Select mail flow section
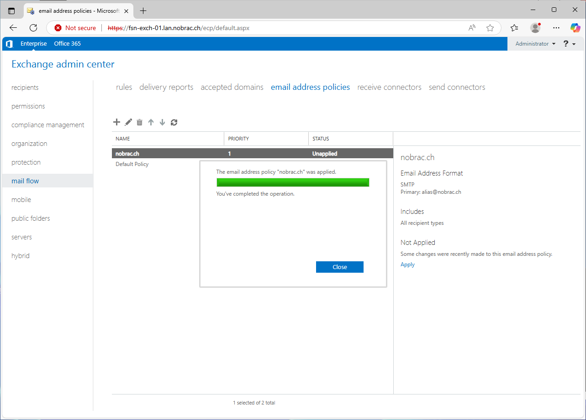This screenshot has width=586, height=420. coord(48,181)
